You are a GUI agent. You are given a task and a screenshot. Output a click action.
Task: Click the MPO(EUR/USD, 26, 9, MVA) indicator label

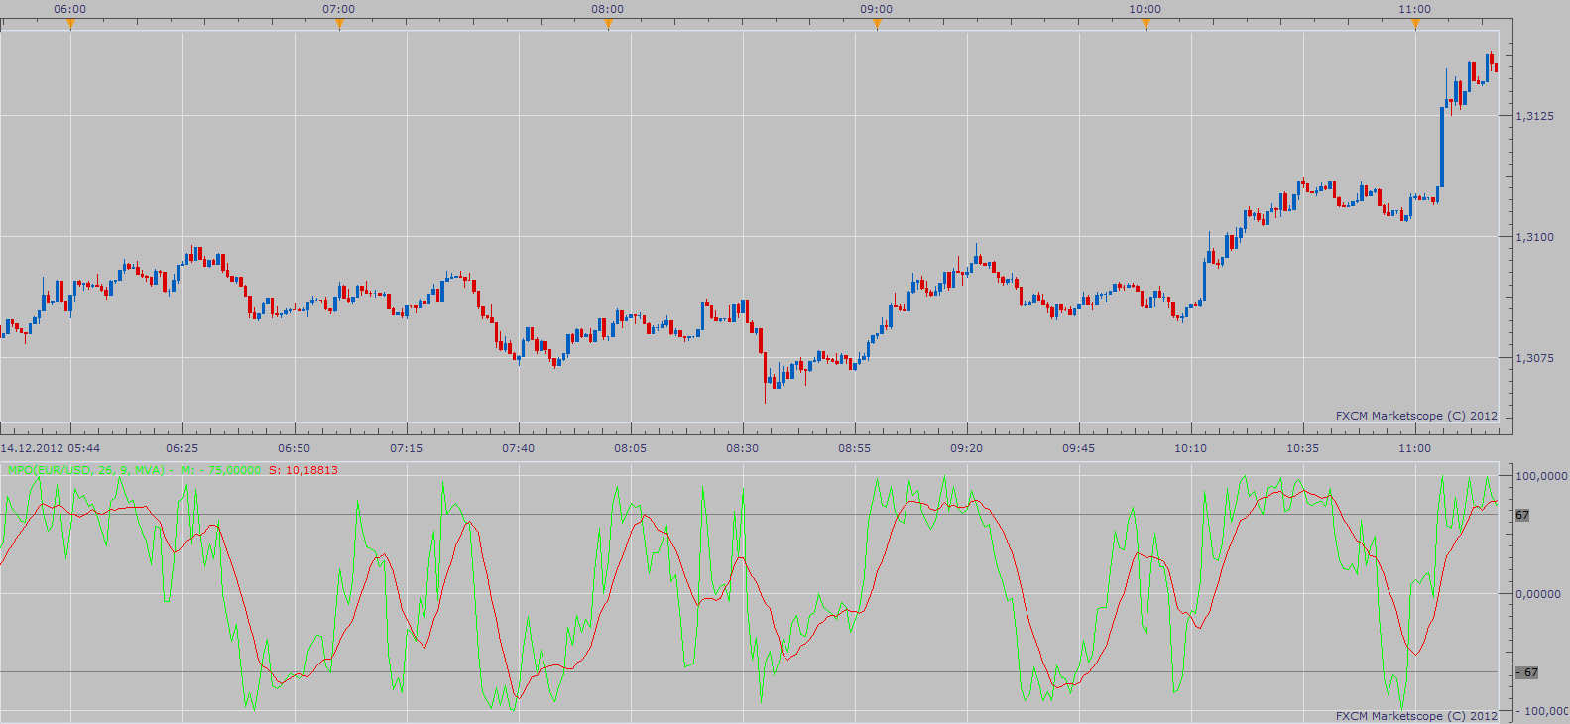(x=86, y=470)
